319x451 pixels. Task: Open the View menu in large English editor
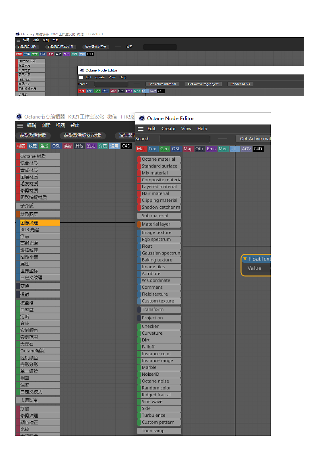186,129
